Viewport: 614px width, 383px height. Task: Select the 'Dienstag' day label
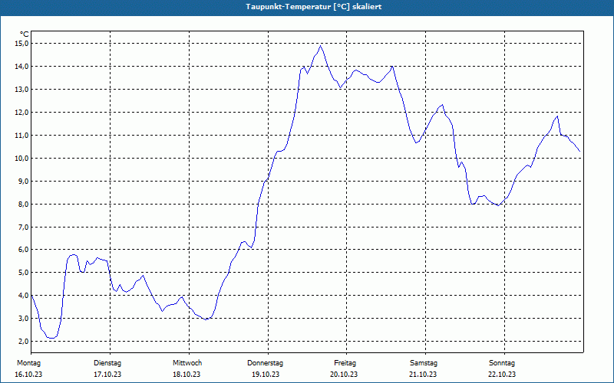tap(107, 363)
